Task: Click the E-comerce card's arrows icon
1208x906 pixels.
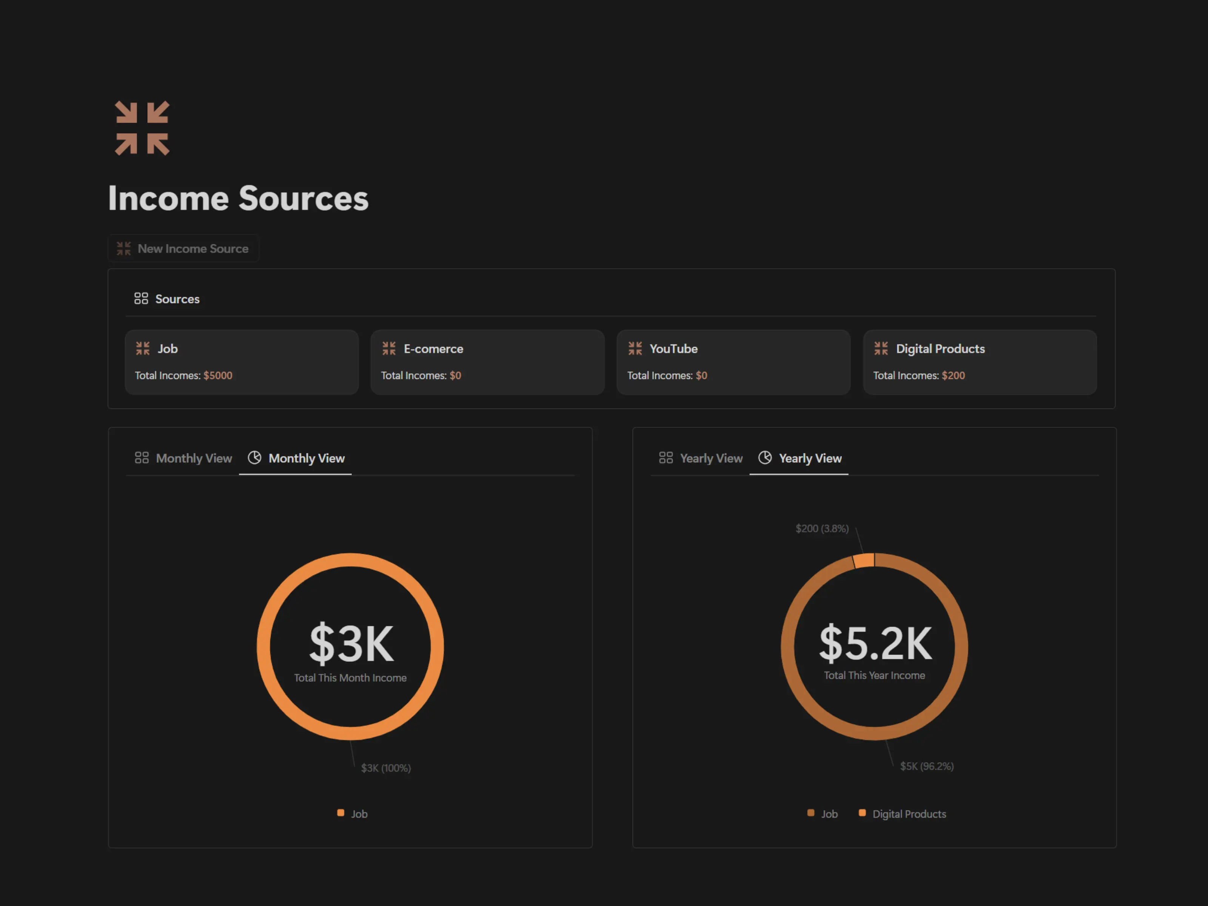Action: coord(389,348)
